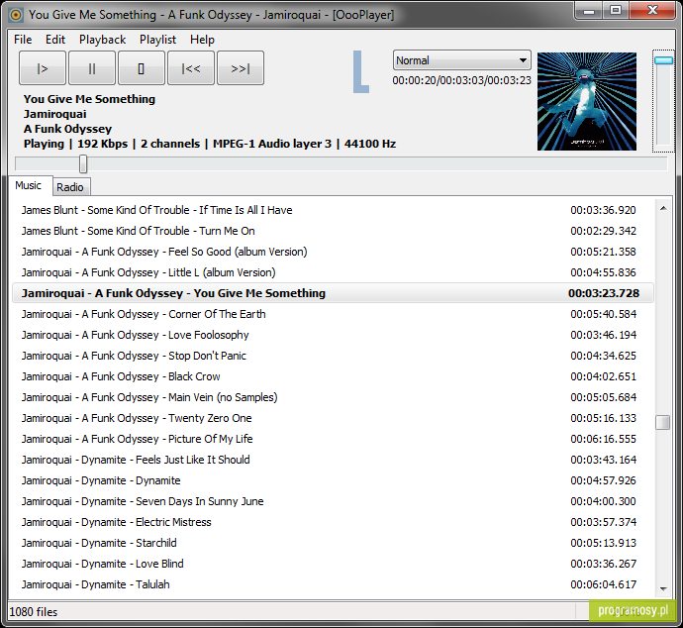The image size is (683, 628).
Task: Skip to previous track button
Action: click(191, 68)
